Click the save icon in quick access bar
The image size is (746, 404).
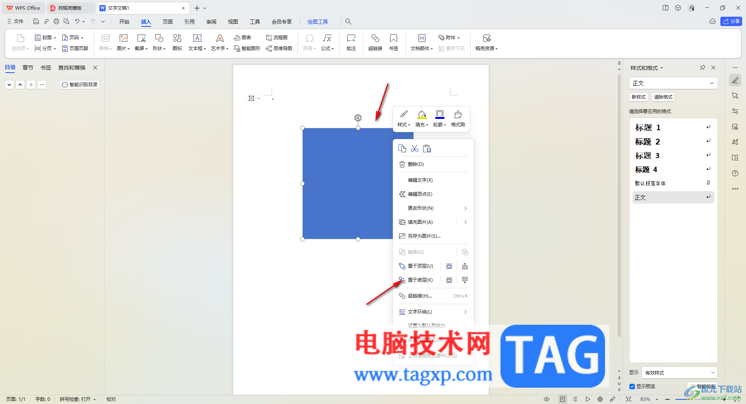(x=36, y=21)
